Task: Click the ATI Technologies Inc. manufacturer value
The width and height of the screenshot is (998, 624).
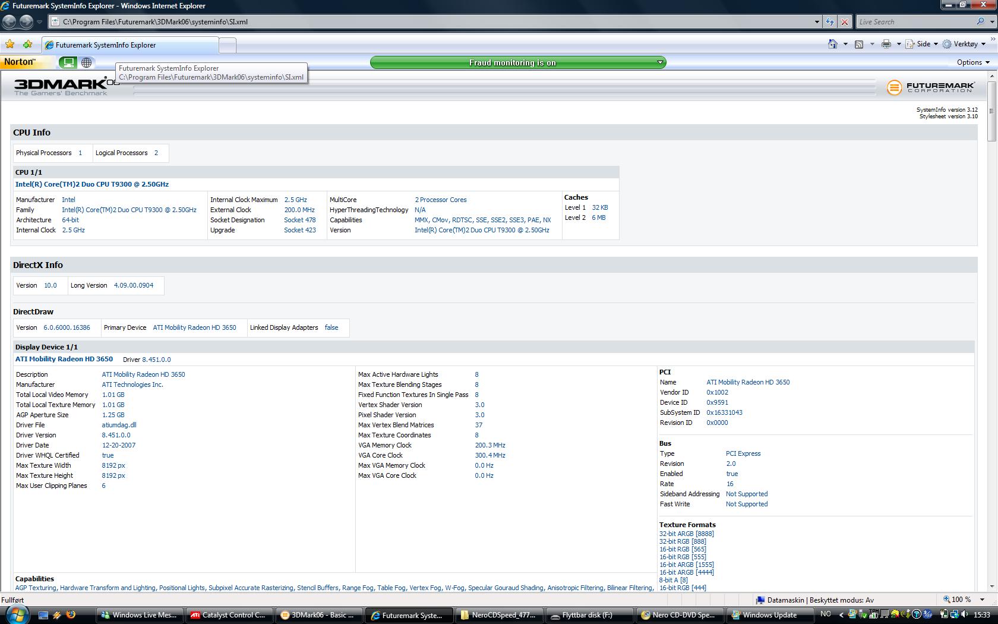Action: (132, 385)
